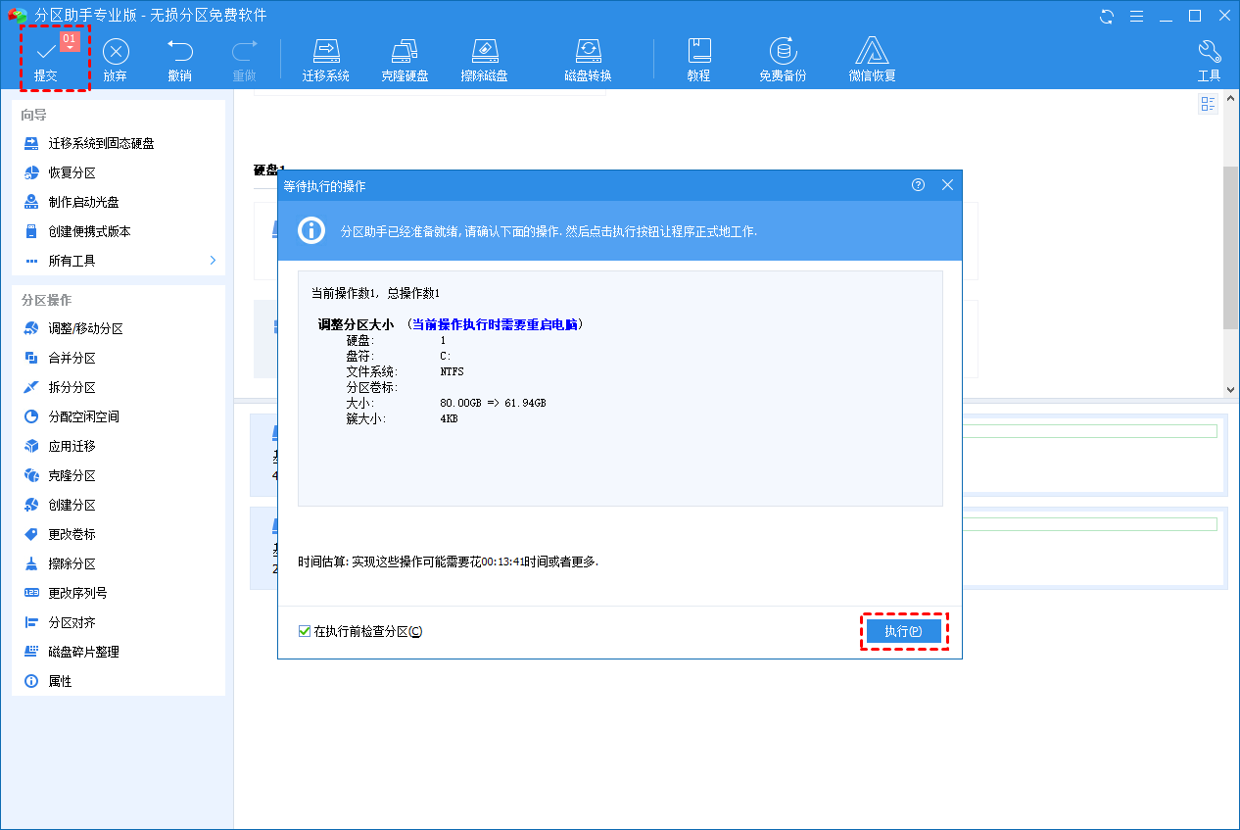Image resolution: width=1240 pixels, height=830 pixels.
Task: Click the help question mark in dialog
Action: click(918, 184)
